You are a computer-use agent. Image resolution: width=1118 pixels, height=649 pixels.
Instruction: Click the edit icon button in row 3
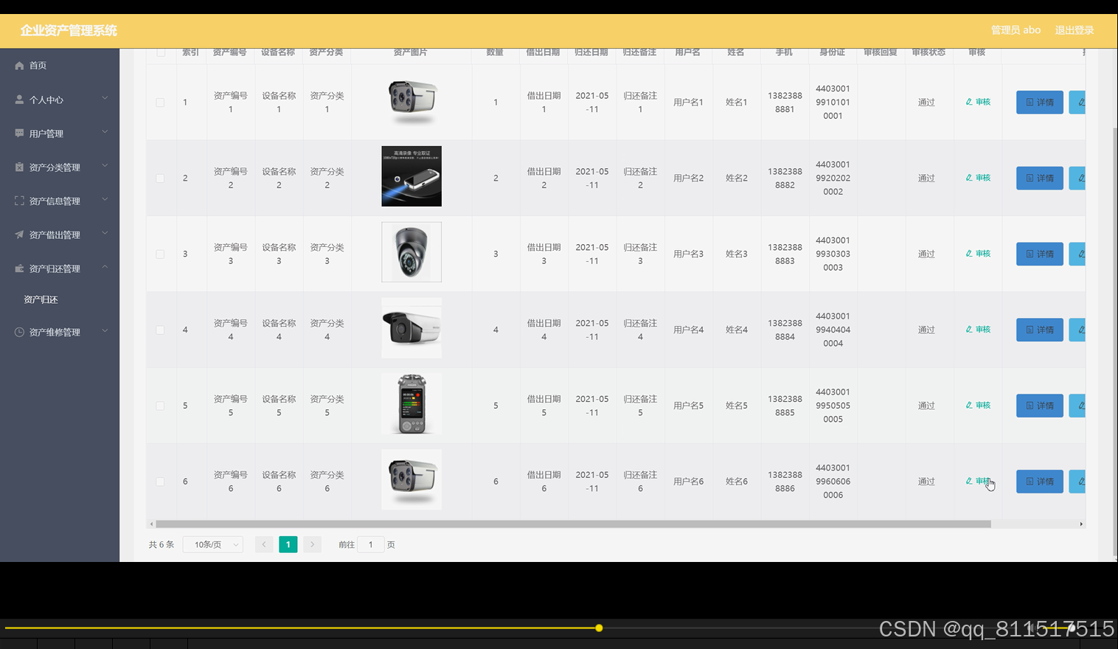tap(1077, 254)
